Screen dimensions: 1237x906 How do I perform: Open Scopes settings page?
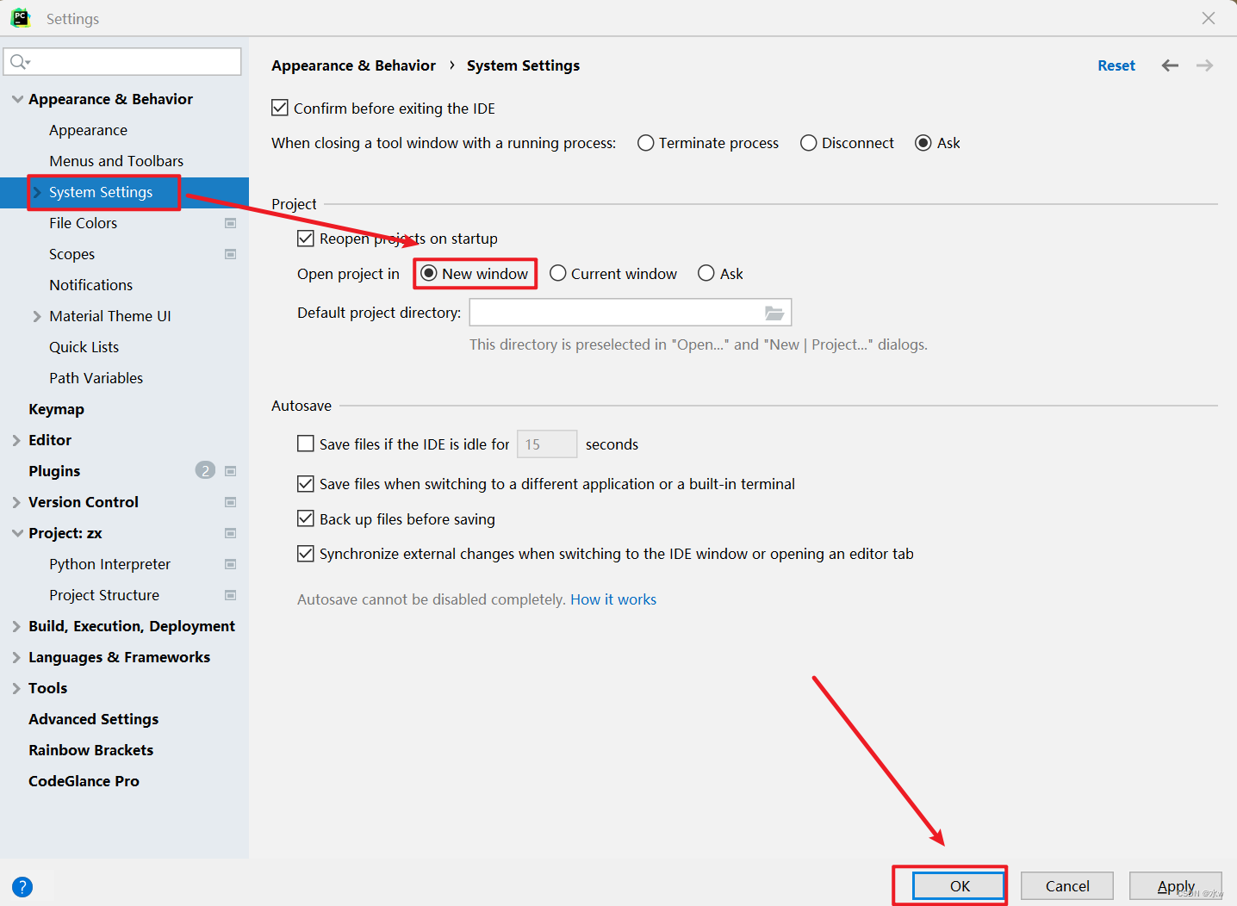point(71,254)
